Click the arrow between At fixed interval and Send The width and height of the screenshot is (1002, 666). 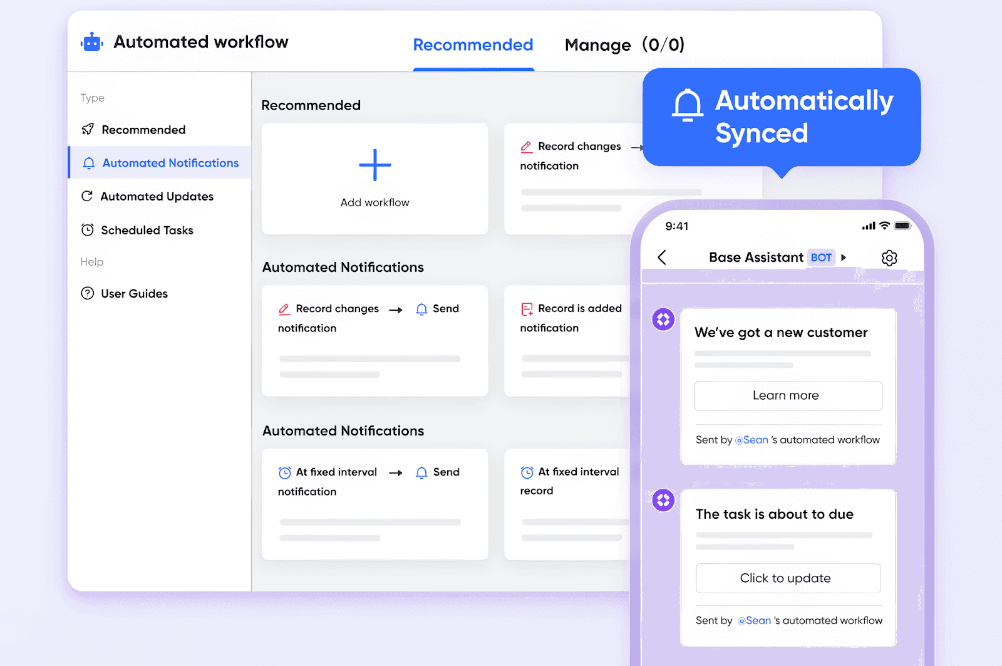pyautogui.click(x=395, y=473)
